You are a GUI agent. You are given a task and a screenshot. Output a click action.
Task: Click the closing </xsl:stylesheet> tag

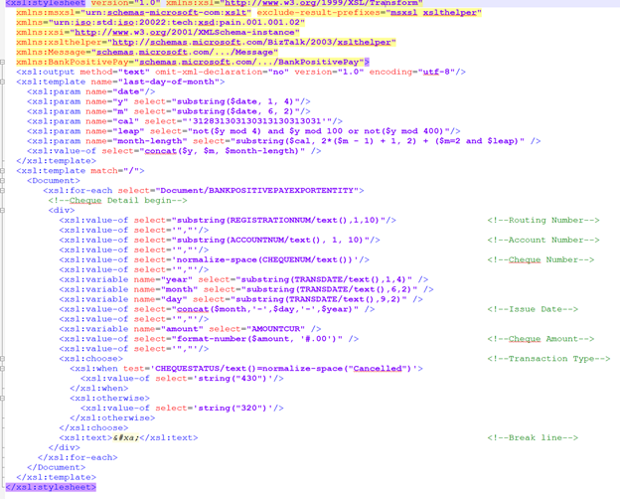tap(51, 487)
